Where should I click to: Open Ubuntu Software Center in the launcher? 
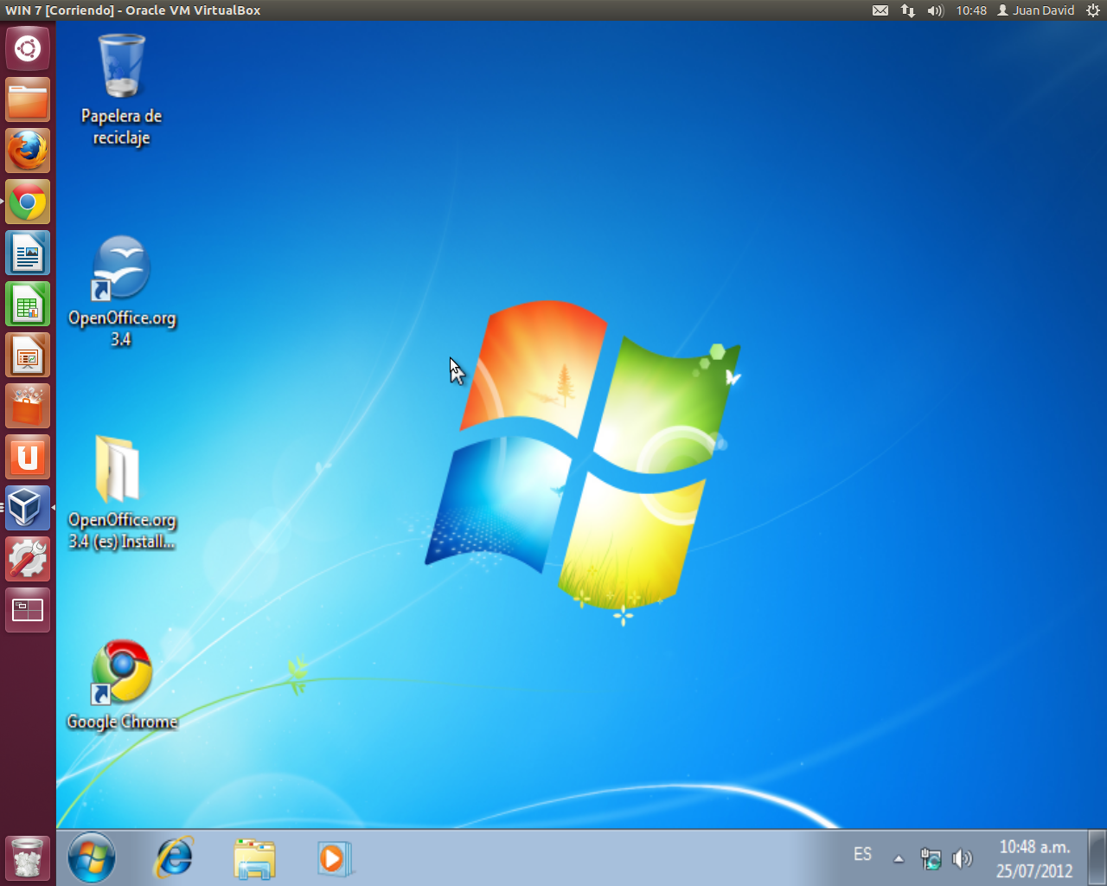pyautogui.click(x=28, y=406)
